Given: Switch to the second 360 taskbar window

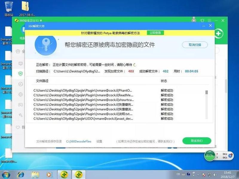Looking at the screenshot, I should 79,175.
